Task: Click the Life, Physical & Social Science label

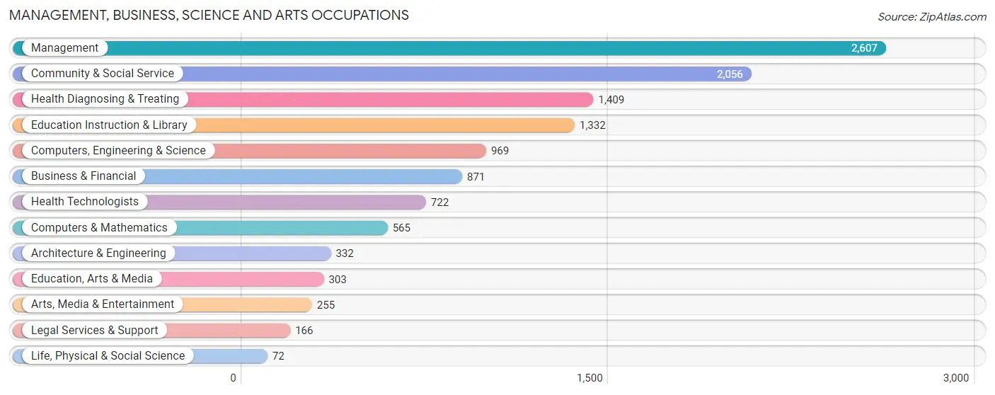Action: (108, 356)
